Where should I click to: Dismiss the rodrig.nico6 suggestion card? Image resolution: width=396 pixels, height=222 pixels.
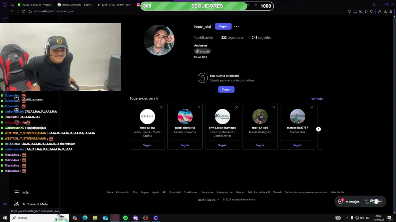274,107
